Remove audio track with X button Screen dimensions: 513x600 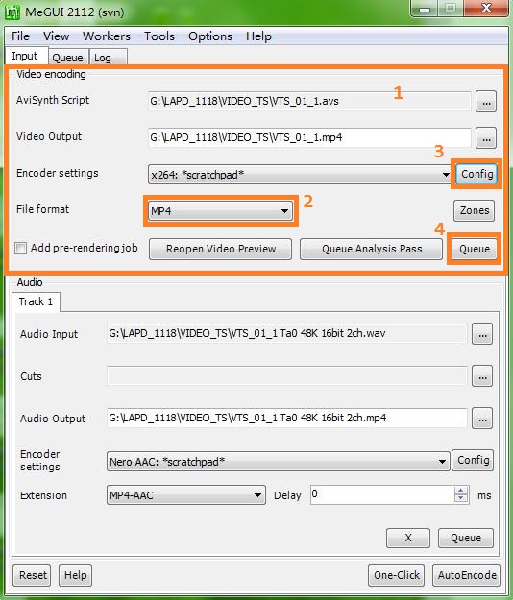point(408,538)
